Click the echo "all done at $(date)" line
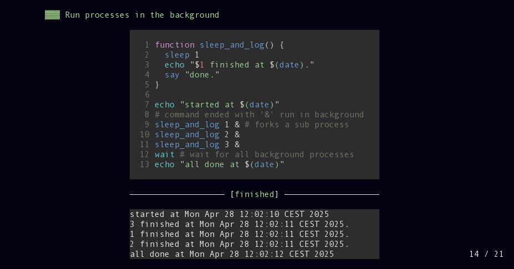Image resolution: width=514 pixels, height=269 pixels. point(220,164)
